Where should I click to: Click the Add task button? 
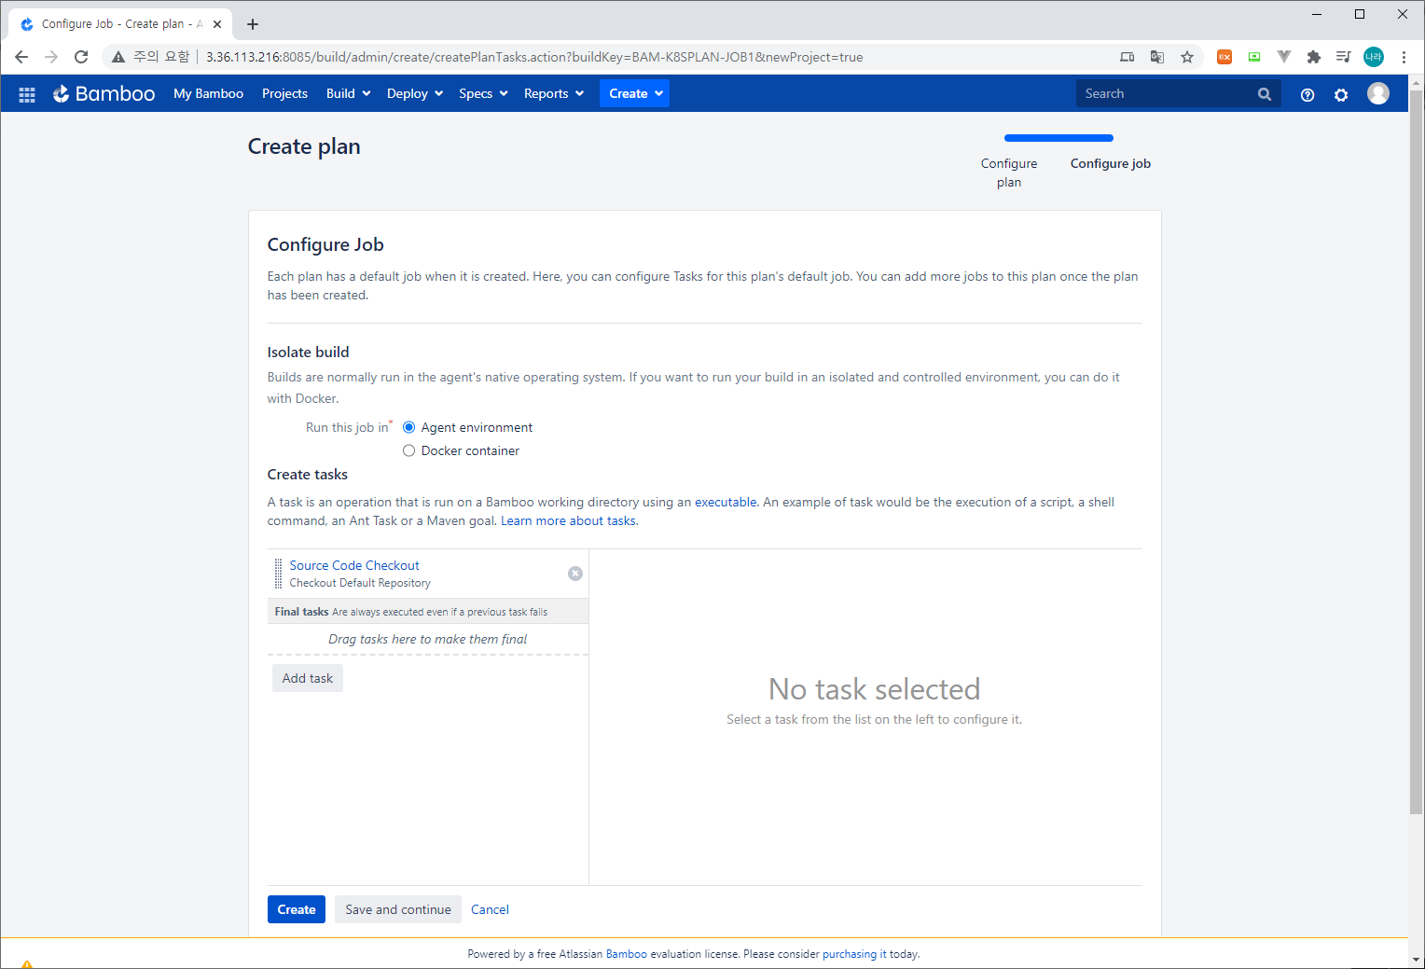coord(308,678)
